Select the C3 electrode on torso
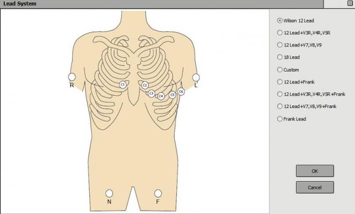 pyautogui.click(x=151, y=93)
